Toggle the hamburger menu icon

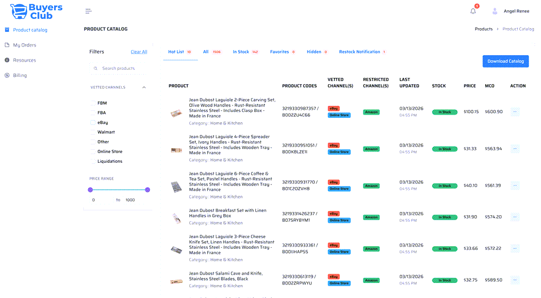(x=89, y=11)
